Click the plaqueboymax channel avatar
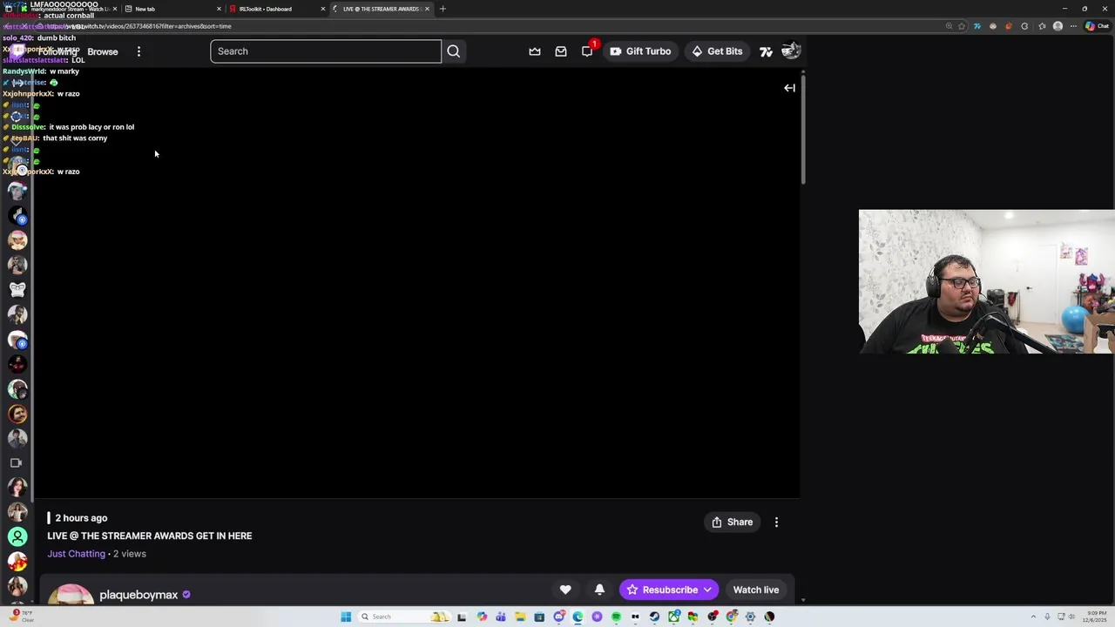This screenshot has width=1115, height=627. coord(70,595)
